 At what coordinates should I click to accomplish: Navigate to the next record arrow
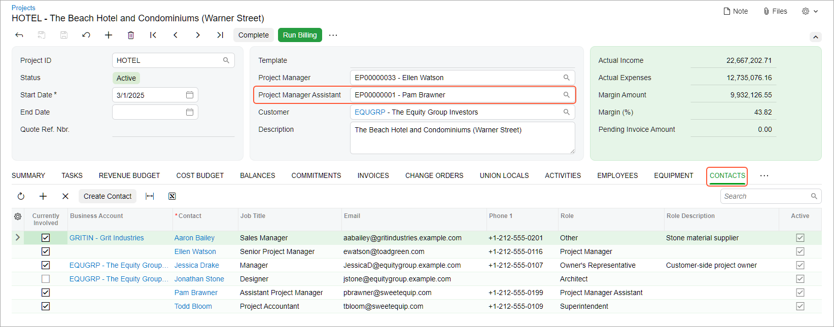point(198,35)
